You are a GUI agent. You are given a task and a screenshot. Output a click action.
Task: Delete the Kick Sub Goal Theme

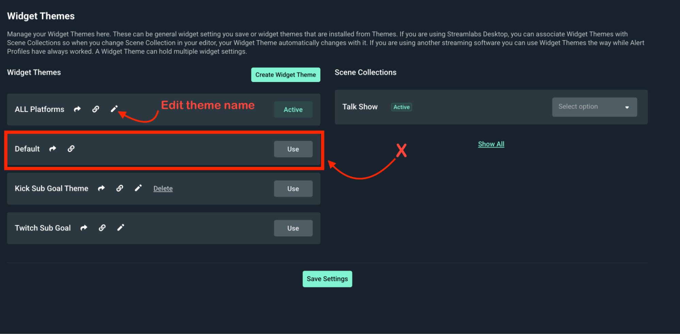[163, 188]
